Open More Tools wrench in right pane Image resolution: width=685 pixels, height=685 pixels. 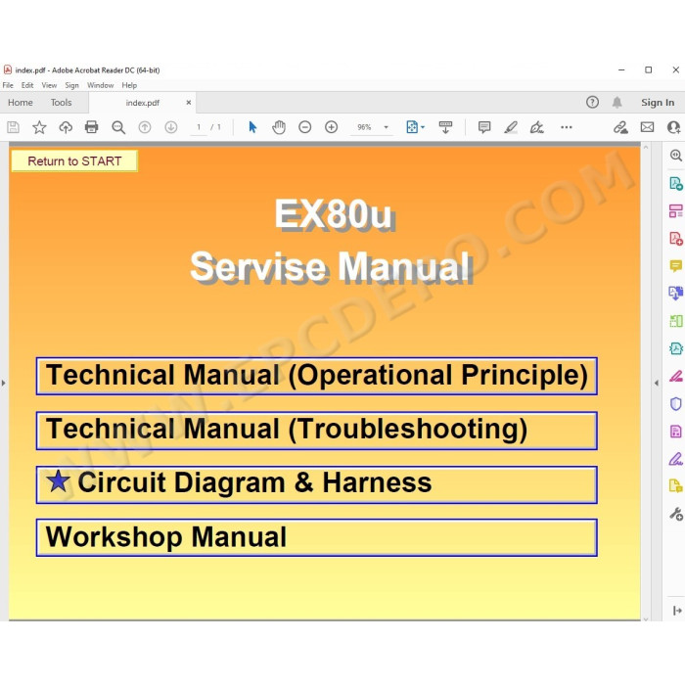click(x=676, y=514)
